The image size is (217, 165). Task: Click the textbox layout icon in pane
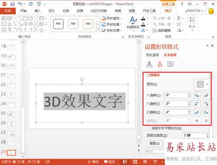pos(171,64)
